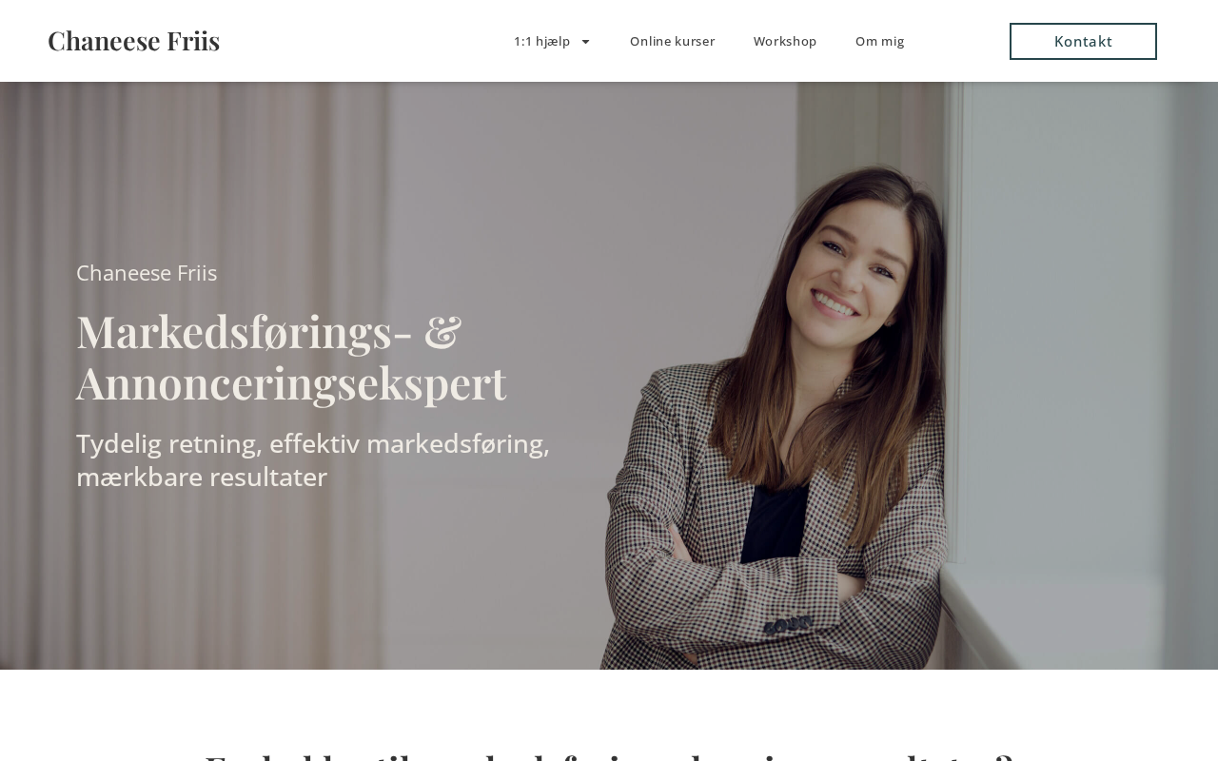This screenshot has width=1218, height=761.
Task: Click empty header space beside Om mig
Action: coord(956,41)
